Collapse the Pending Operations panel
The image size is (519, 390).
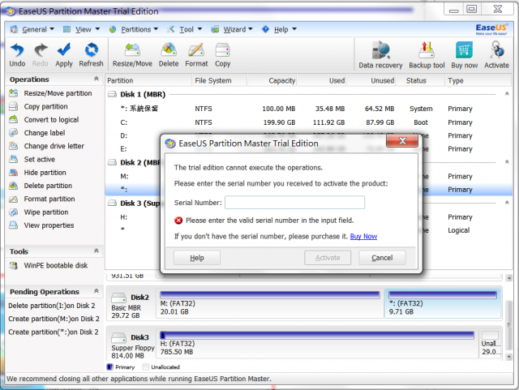97,291
